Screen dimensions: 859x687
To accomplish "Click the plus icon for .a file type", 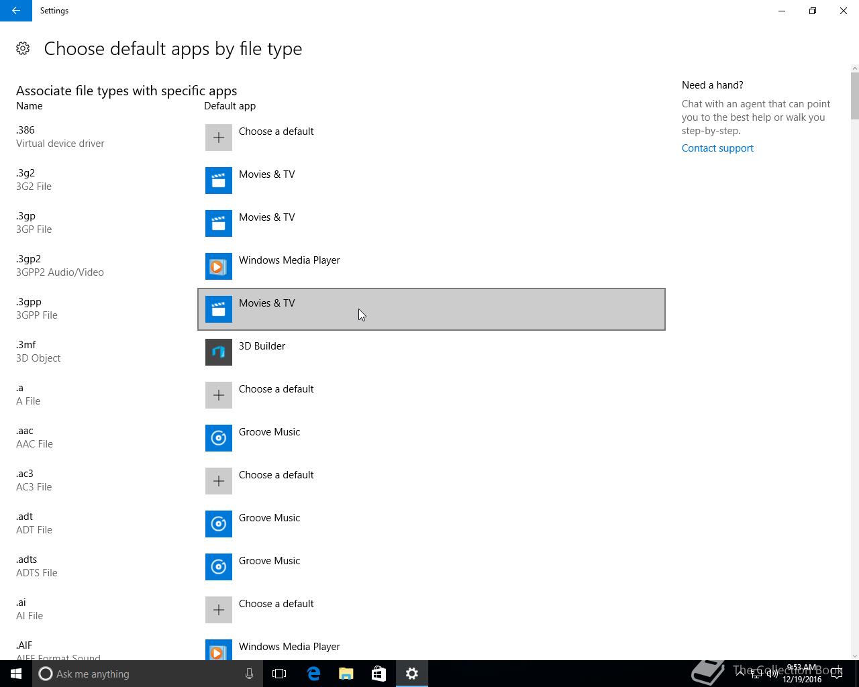I will point(219,395).
